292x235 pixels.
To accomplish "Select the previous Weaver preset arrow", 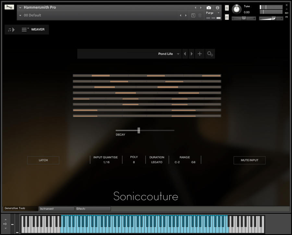I will (x=185, y=54).
